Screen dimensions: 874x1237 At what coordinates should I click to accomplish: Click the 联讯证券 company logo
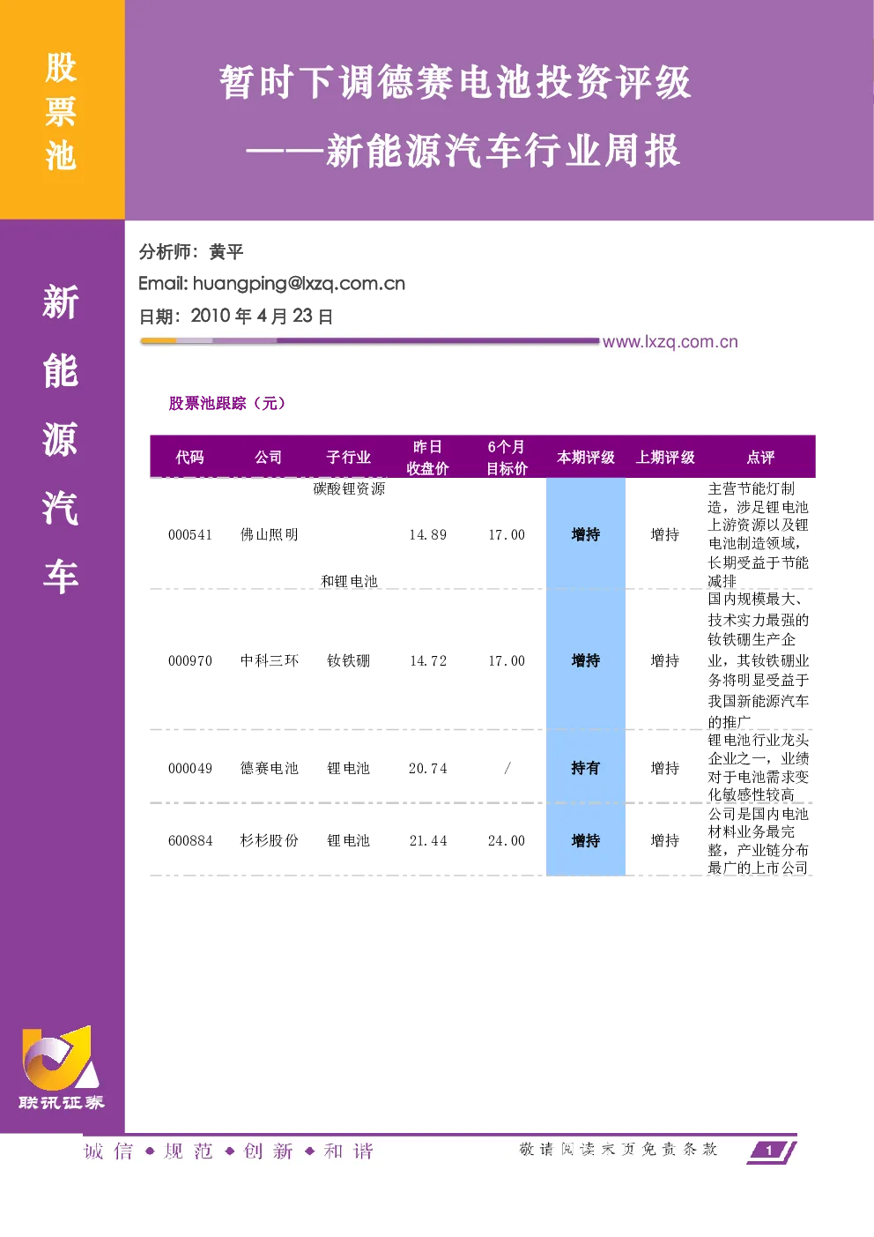coord(61,1068)
